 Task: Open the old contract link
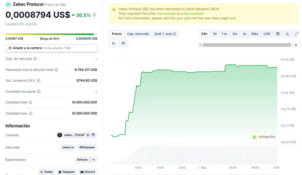tap(166, 14)
